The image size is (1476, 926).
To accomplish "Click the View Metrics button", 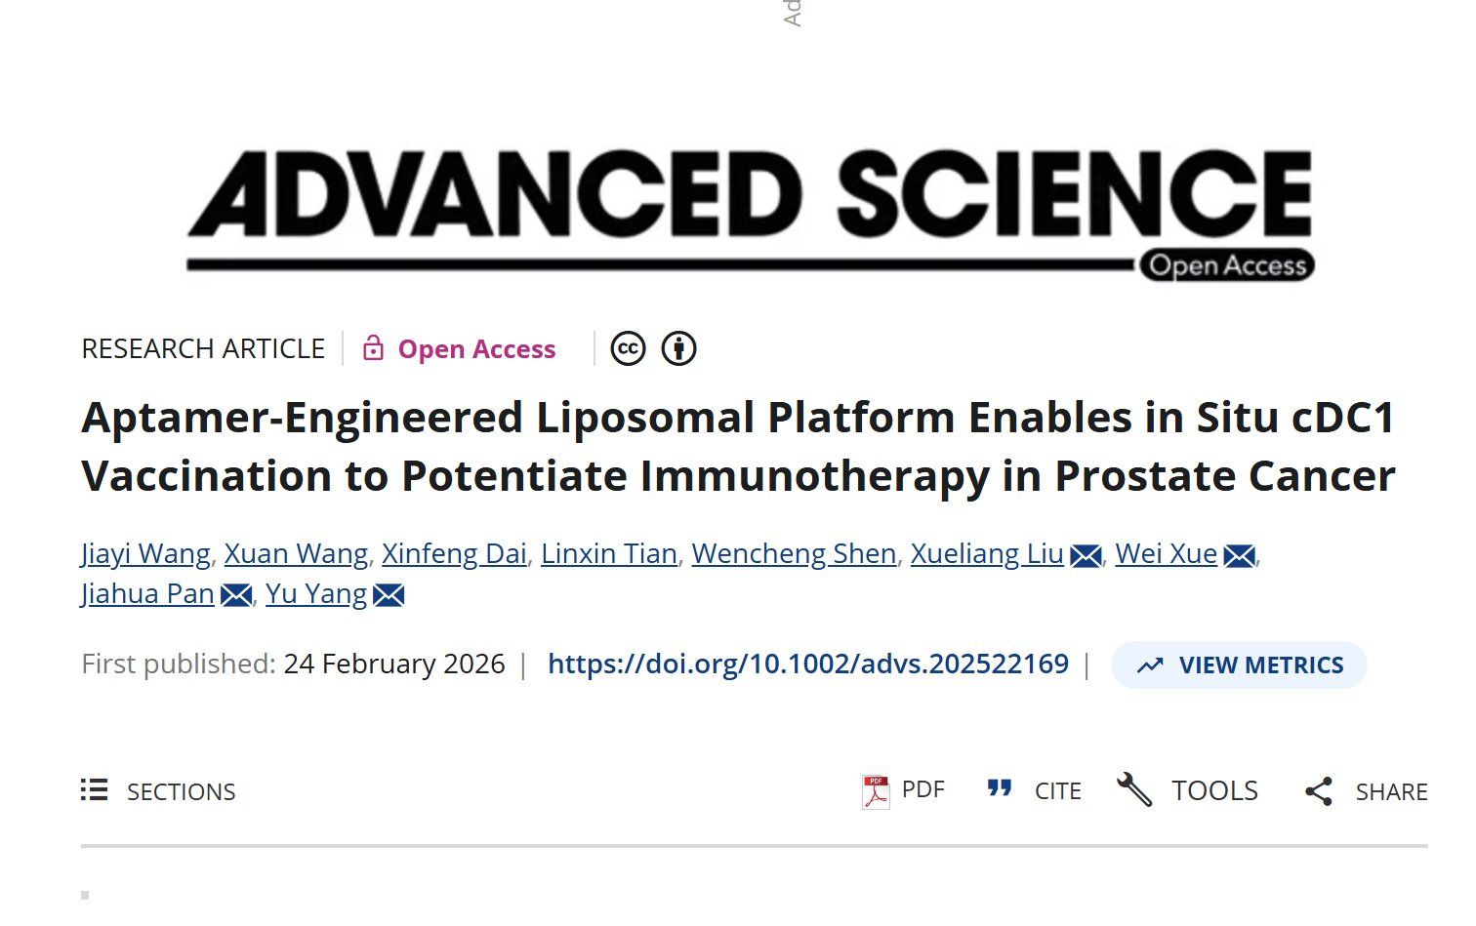I will point(1239,665).
